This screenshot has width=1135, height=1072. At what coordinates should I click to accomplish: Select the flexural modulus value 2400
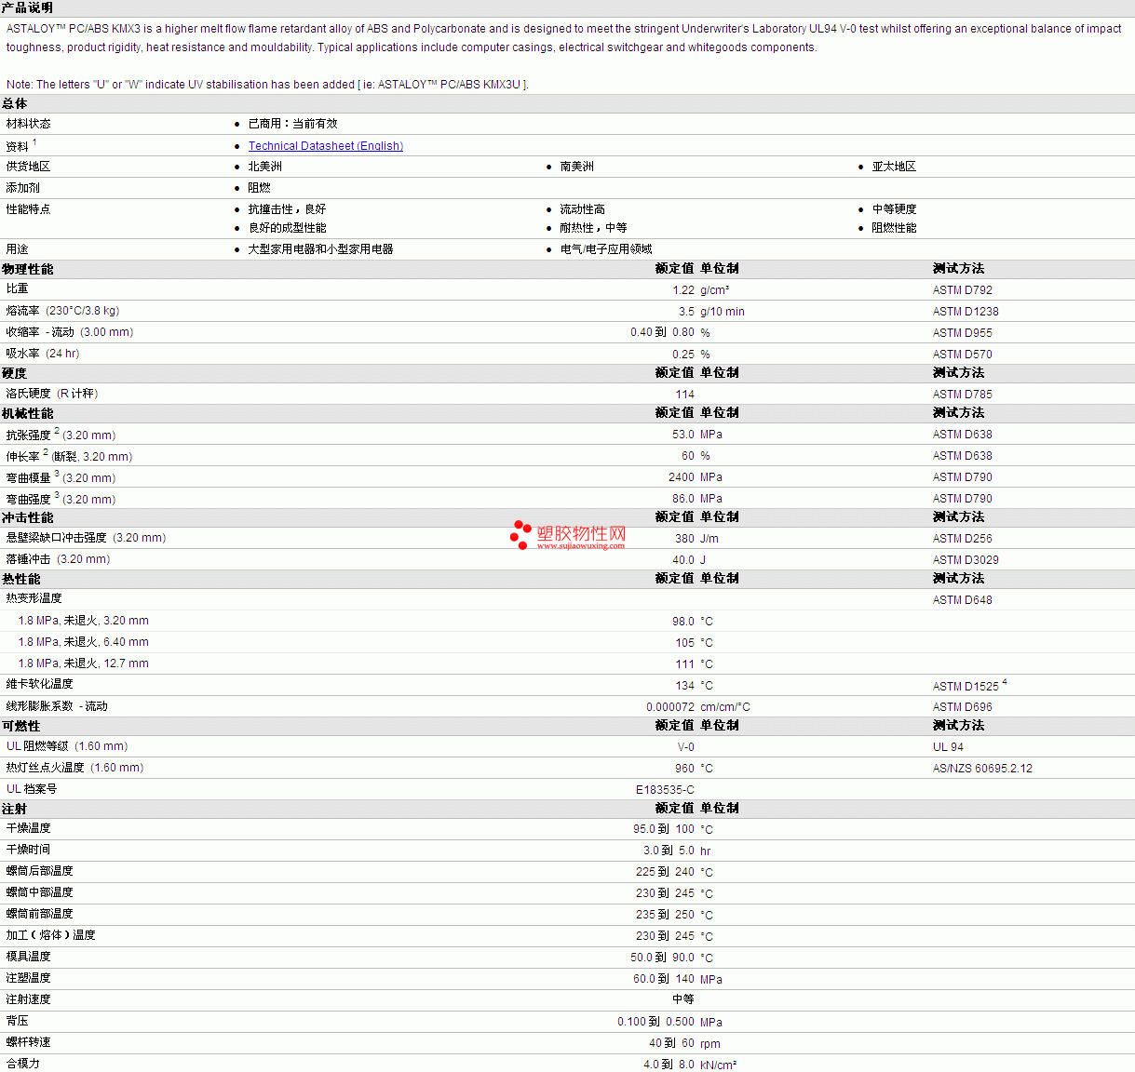click(x=682, y=477)
